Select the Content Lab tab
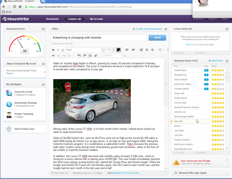This screenshot has width=232, height=179. [x=74, y=19]
